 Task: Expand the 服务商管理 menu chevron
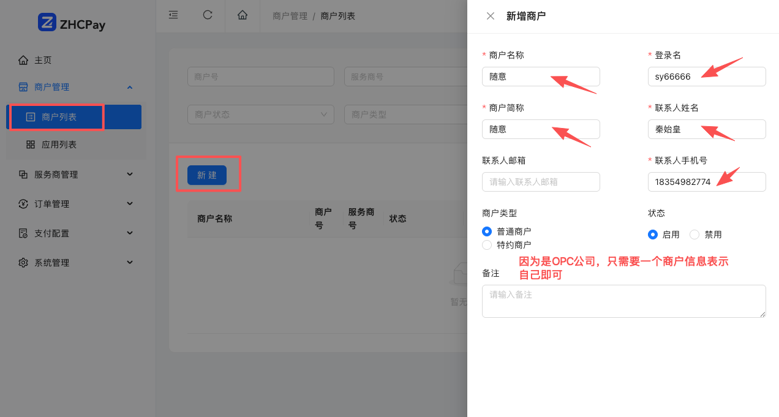coord(130,175)
